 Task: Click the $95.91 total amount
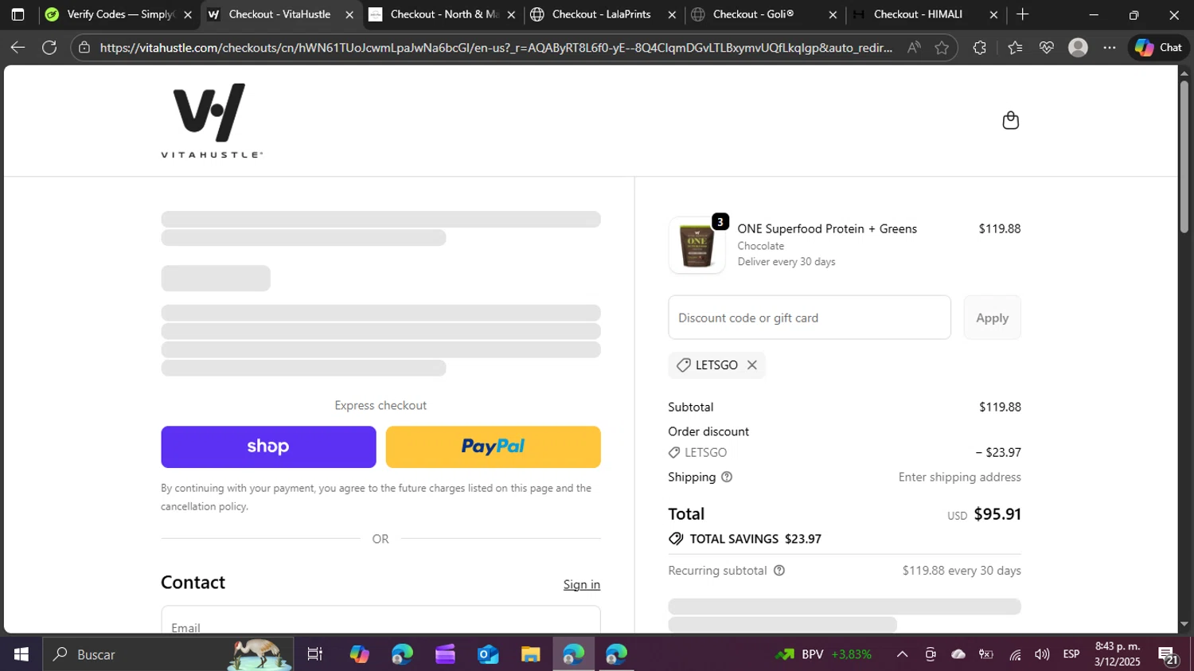click(x=997, y=514)
